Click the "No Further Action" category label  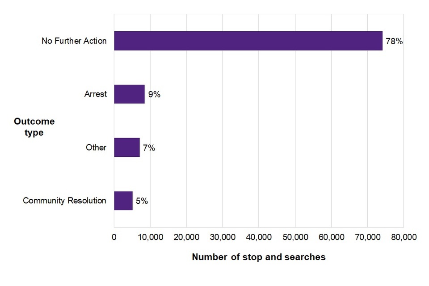[74, 41]
